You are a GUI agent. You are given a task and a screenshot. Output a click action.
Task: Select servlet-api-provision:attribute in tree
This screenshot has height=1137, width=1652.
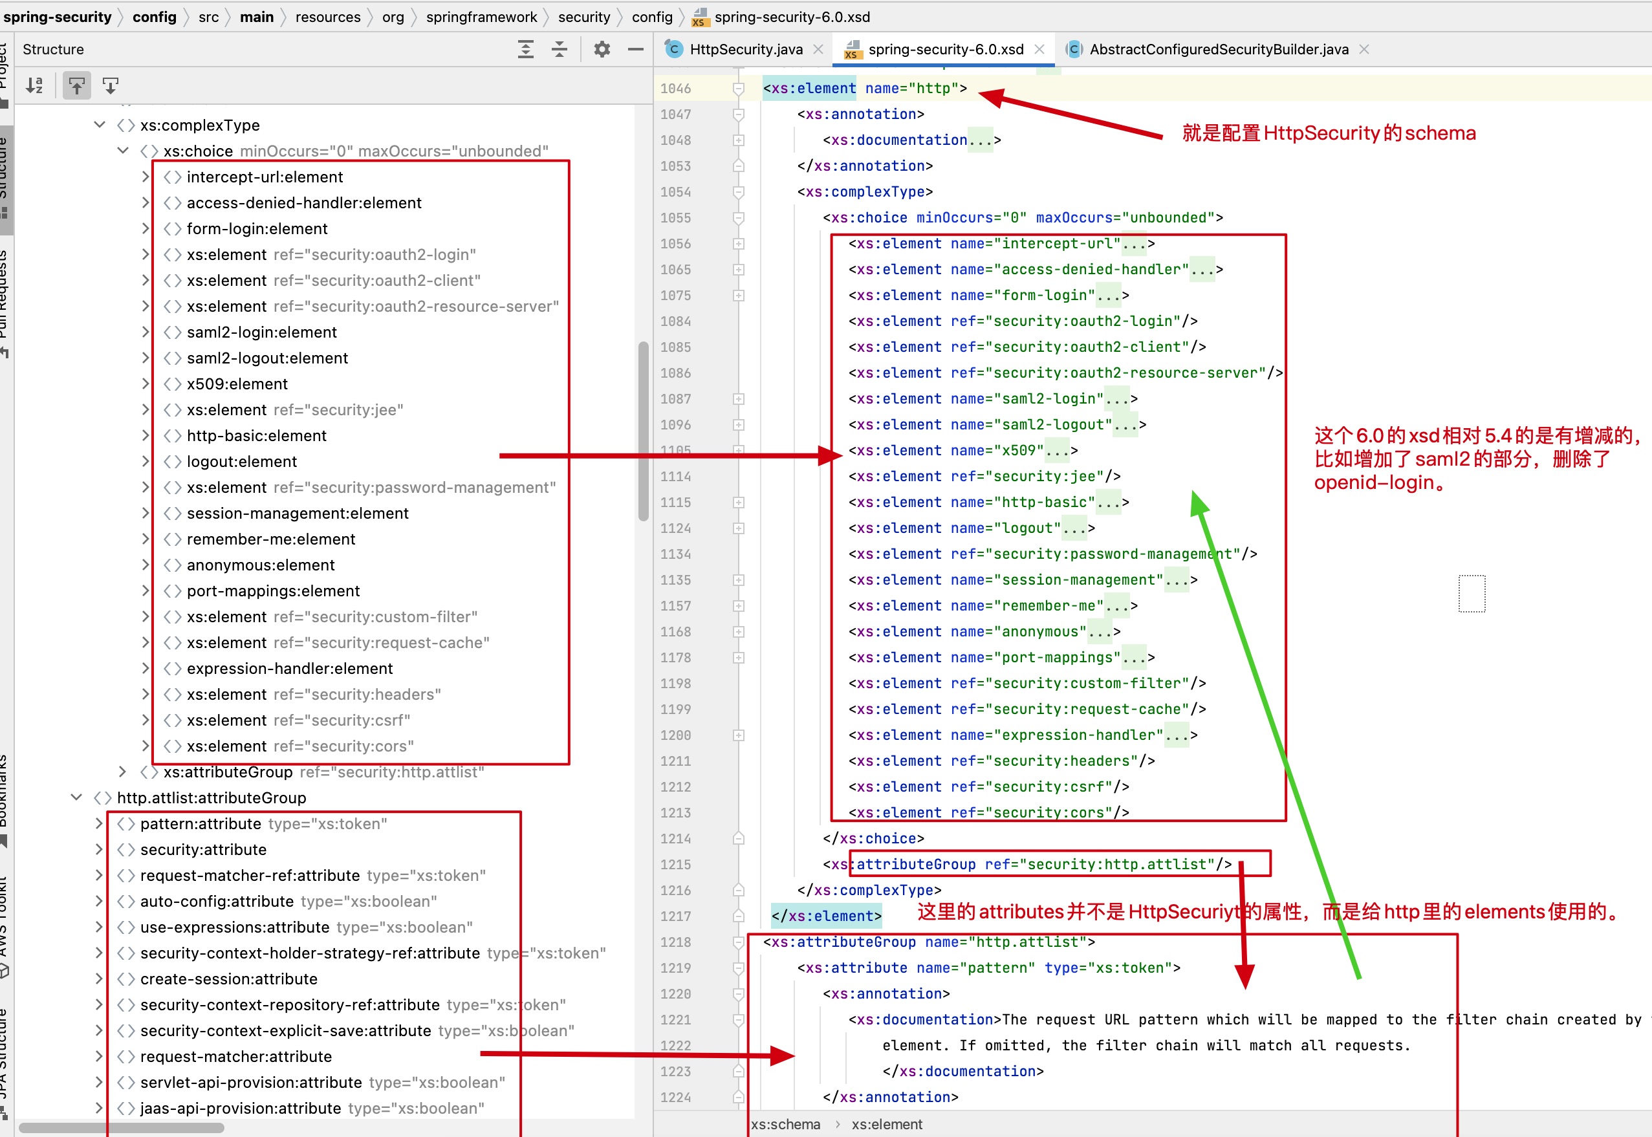pyautogui.click(x=322, y=1083)
